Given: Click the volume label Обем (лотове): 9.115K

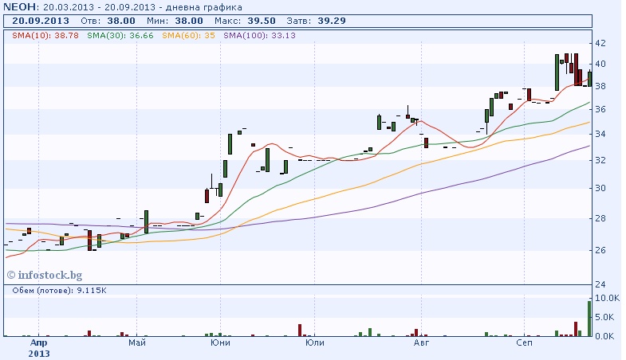Looking at the screenshot, I should click(60, 291).
